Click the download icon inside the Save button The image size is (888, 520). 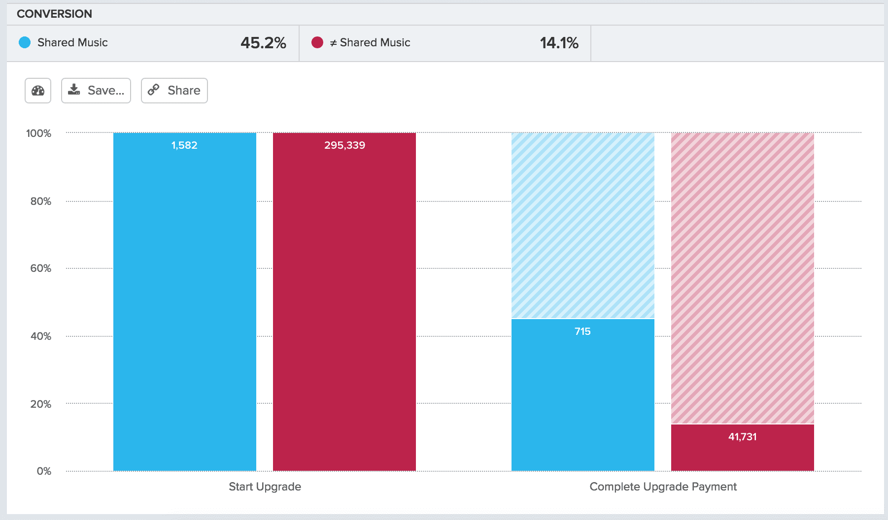coord(74,90)
